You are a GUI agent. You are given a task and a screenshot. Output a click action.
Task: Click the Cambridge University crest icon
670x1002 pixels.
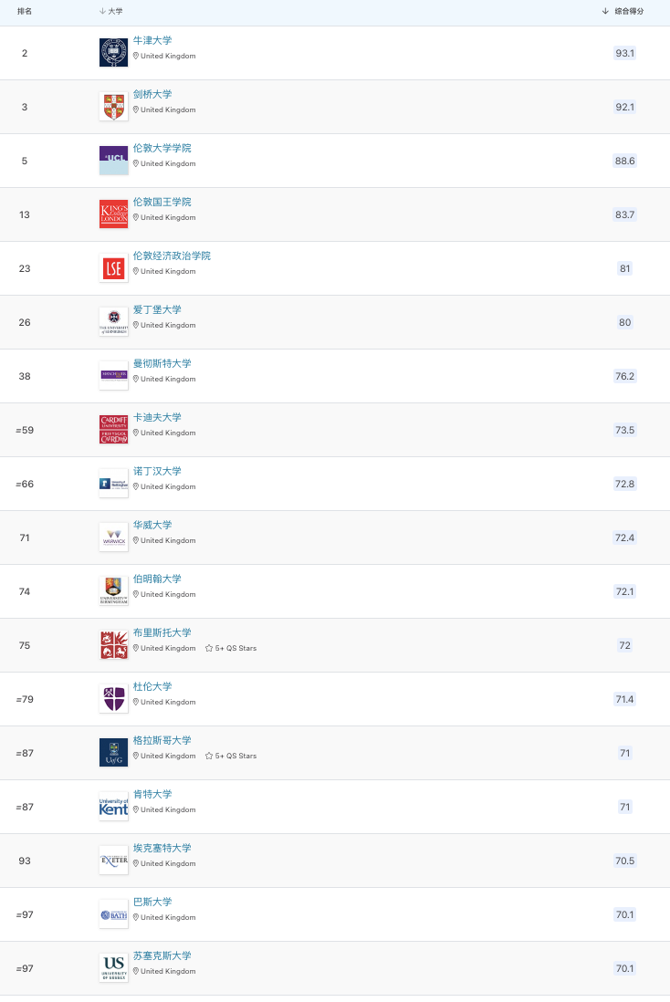coord(113,107)
